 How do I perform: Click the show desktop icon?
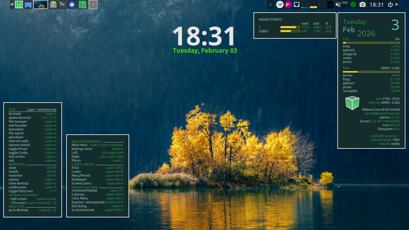[28, 4]
